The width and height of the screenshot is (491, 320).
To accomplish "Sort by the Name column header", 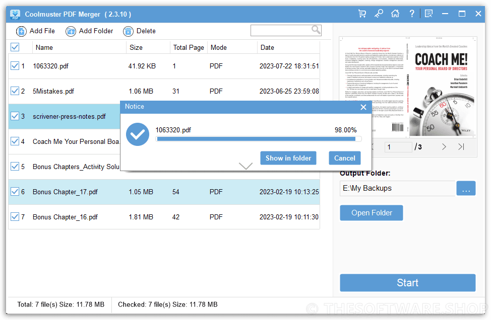I will 80,47.
